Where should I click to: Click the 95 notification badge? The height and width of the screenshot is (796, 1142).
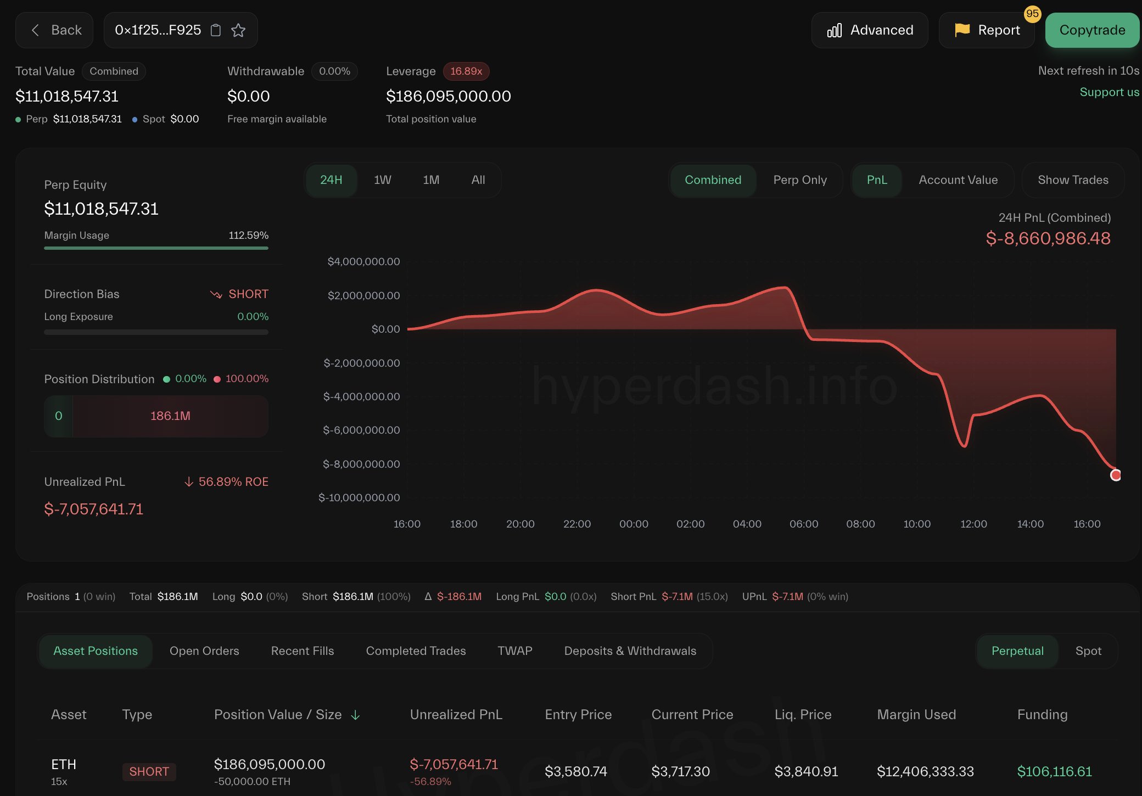[1032, 14]
